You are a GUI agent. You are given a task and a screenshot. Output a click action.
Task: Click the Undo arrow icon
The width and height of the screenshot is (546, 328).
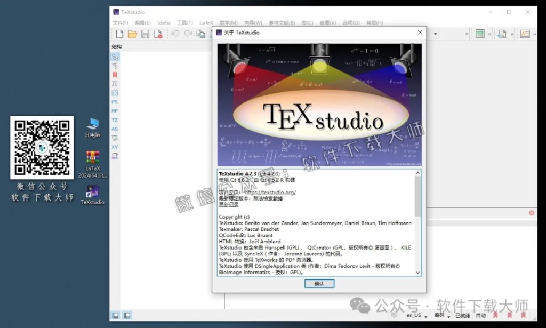pyautogui.click(x=176, y=33)
